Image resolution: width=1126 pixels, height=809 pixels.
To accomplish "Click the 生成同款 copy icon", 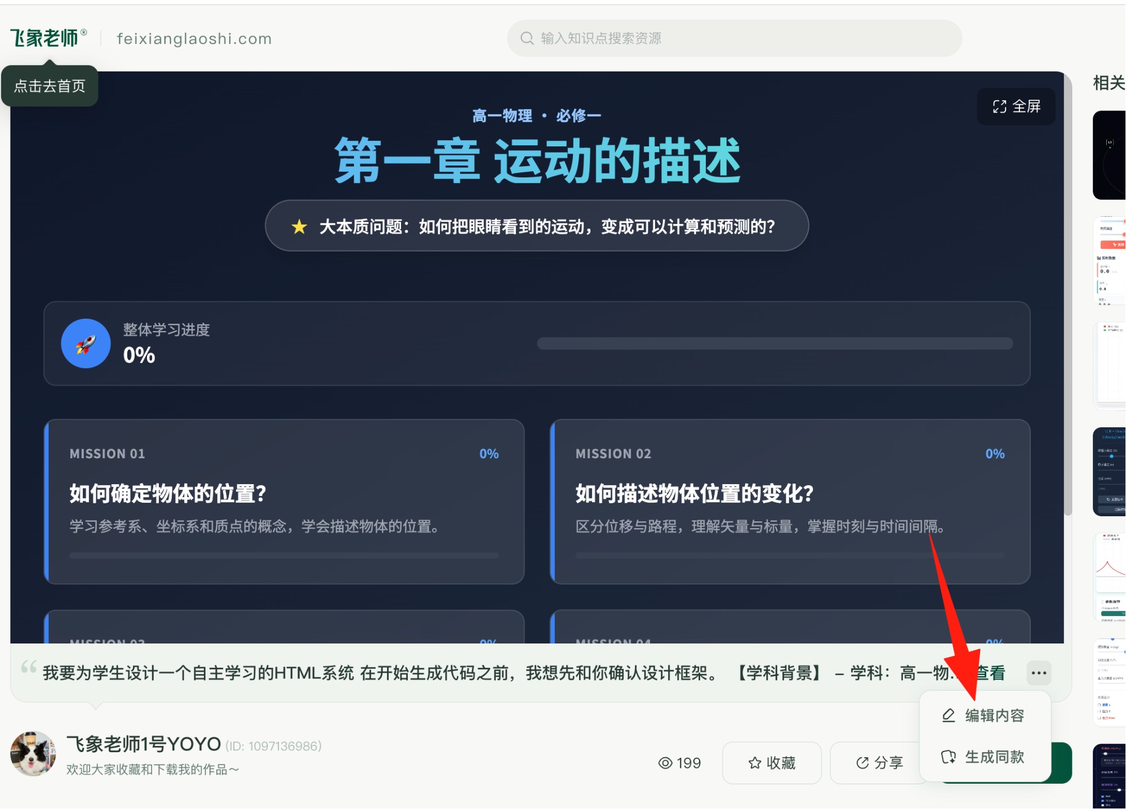I will (949, 757).
